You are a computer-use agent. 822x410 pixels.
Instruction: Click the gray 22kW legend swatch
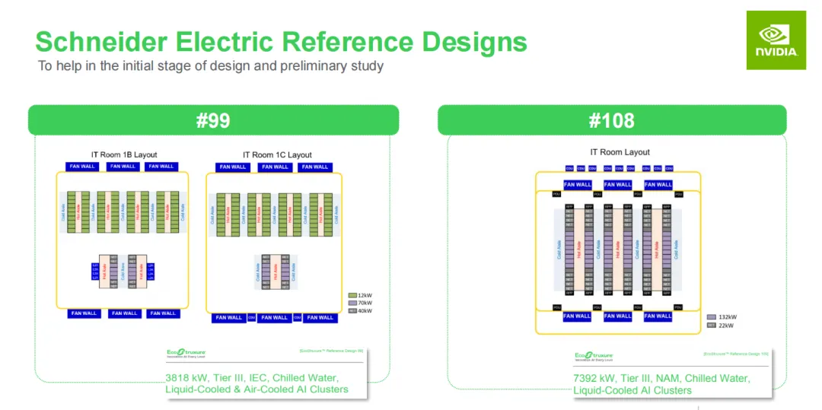pyautogui.click(x=712, y=325)
